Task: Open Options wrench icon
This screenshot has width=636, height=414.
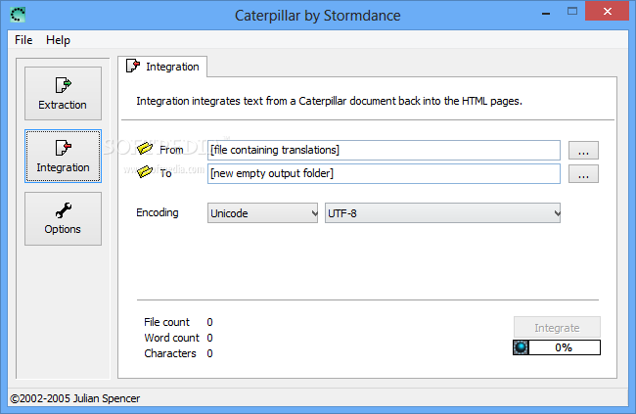Action: 63,209
